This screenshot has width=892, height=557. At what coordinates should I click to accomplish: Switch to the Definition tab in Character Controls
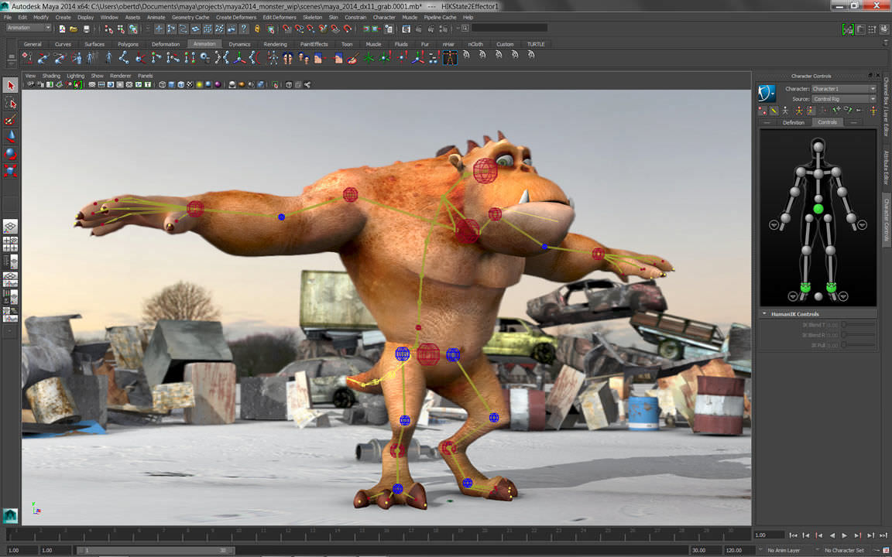point(794,122)
